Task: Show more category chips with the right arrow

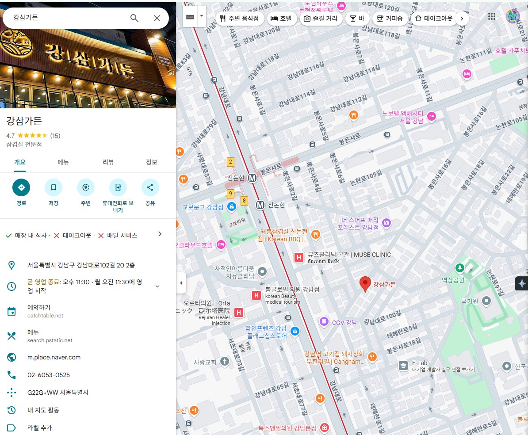Action: click(x=462, y=19)
